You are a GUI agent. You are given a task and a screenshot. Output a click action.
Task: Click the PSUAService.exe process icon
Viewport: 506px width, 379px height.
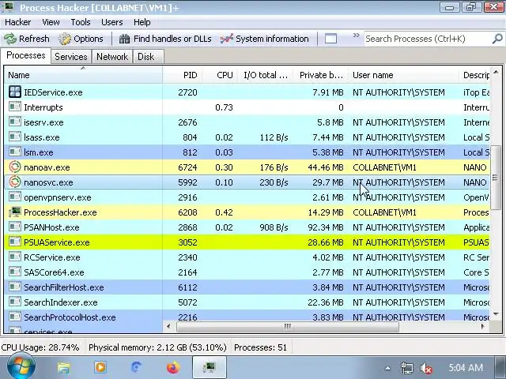click(x=15, y=242)
